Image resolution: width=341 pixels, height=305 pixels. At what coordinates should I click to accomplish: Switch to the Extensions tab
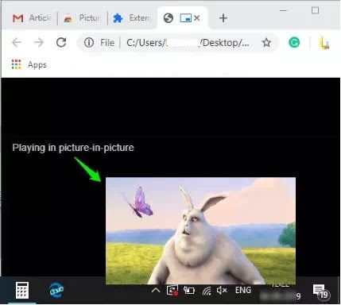coord(133,18)
